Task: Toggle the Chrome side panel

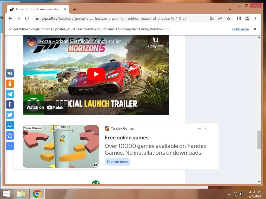Action: (x=239, y=18)
